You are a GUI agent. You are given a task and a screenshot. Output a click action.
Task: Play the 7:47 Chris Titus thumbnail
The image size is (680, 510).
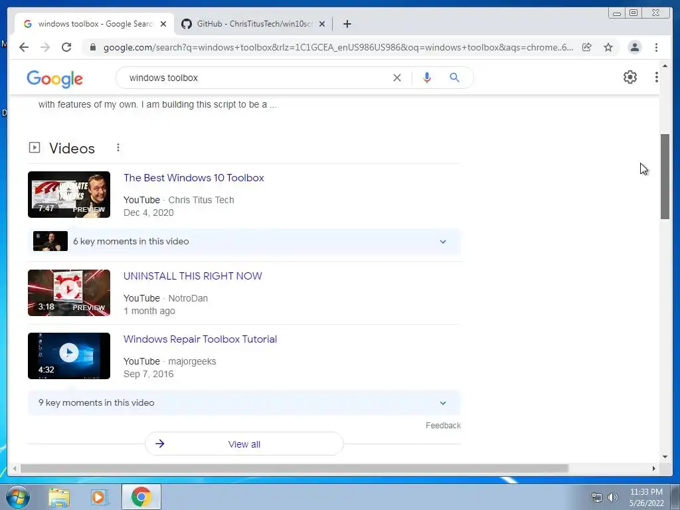(69, 195)
